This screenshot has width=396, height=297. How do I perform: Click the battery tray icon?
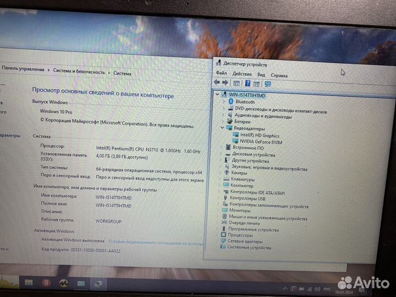point(302,289)
